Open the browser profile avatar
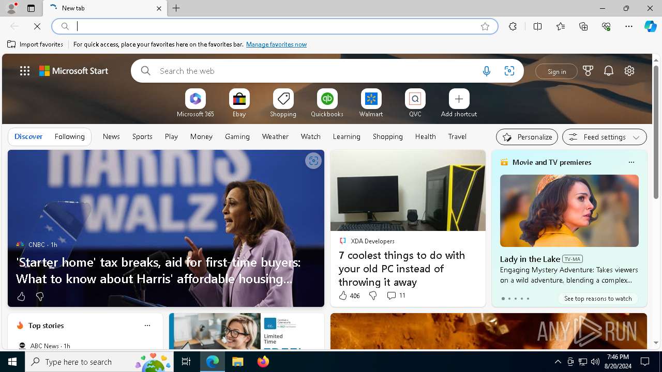 (x=11, y=8)
